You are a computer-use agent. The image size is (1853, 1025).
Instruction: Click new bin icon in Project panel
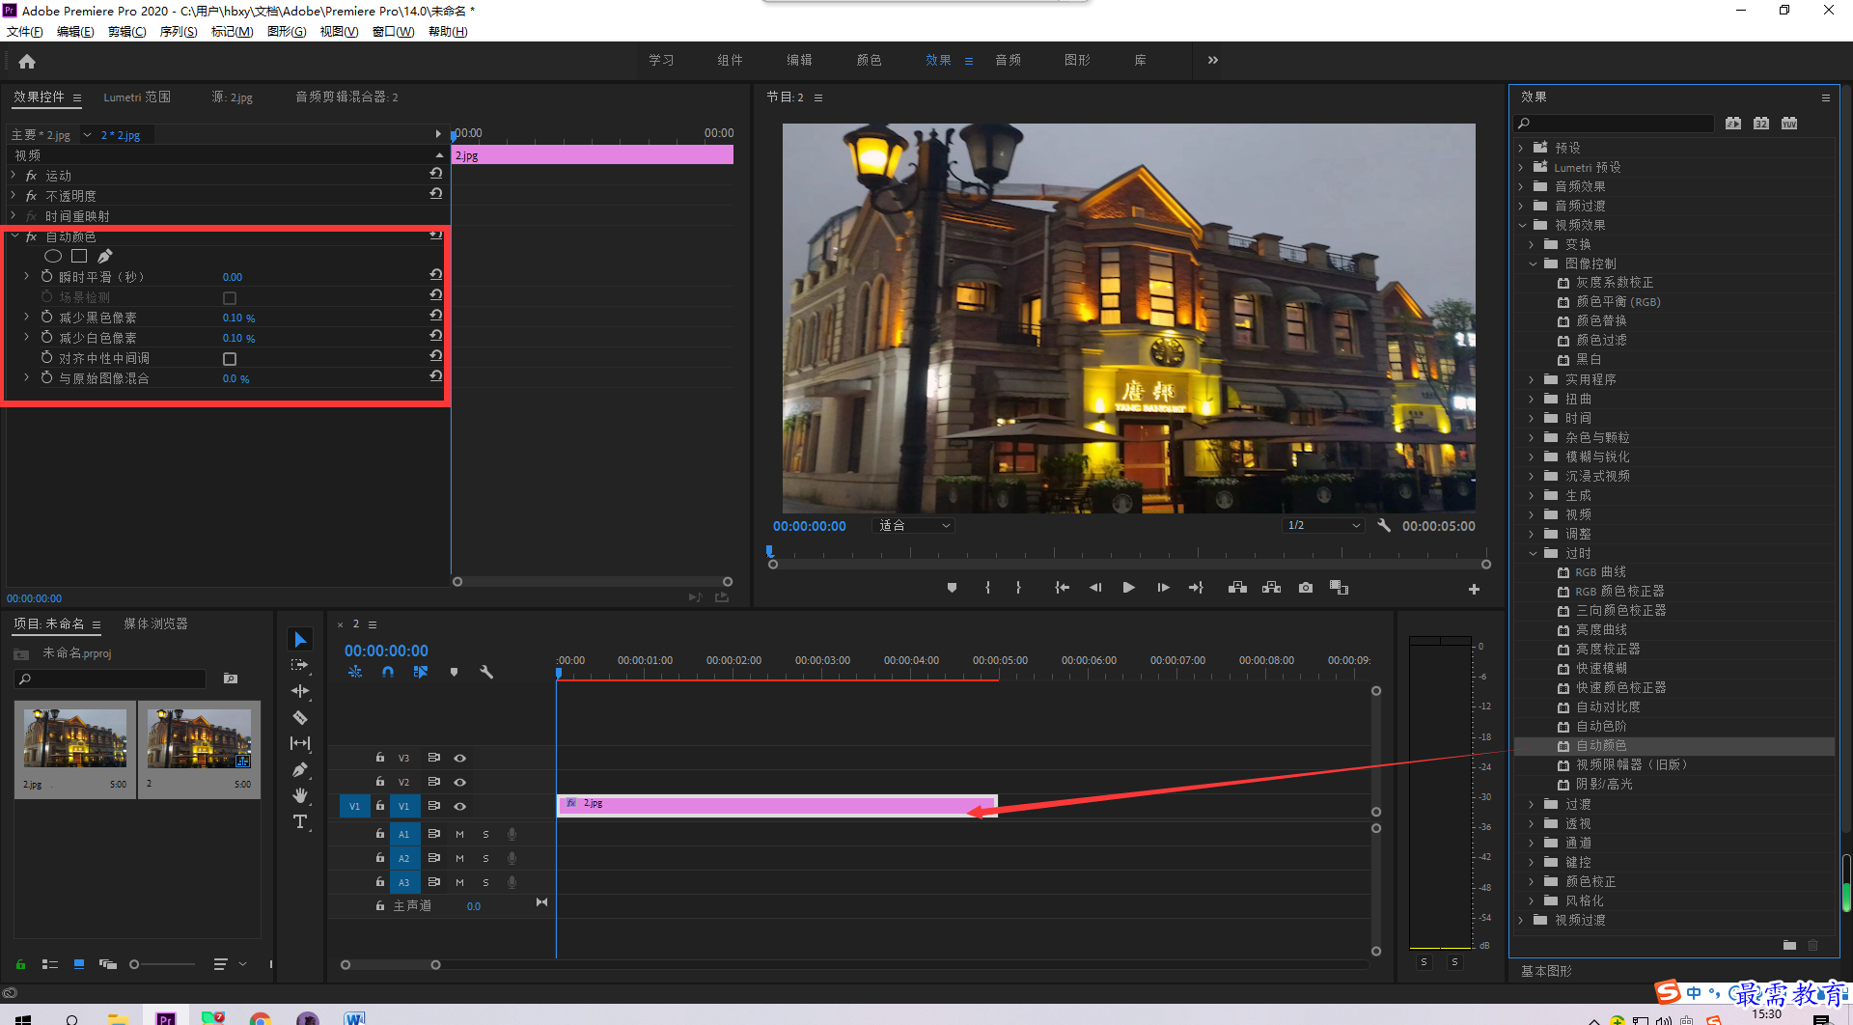[231, 679]
